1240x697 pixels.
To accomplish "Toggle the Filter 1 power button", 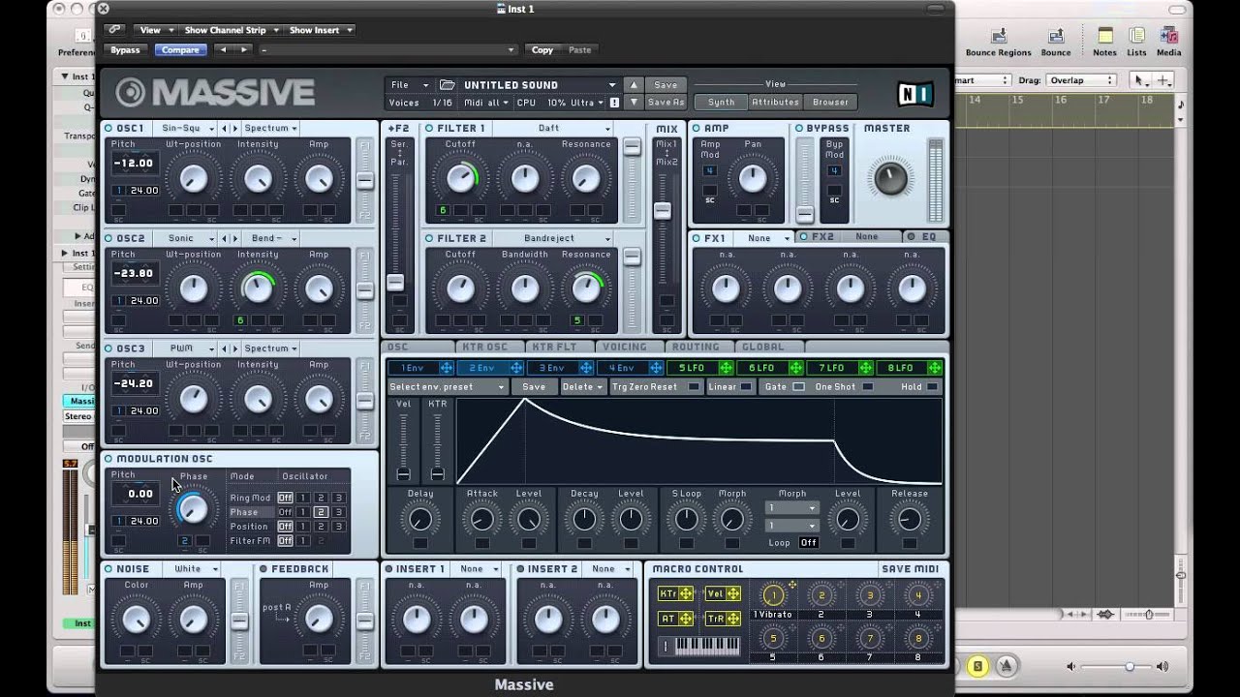I will [x=429, y=129].
